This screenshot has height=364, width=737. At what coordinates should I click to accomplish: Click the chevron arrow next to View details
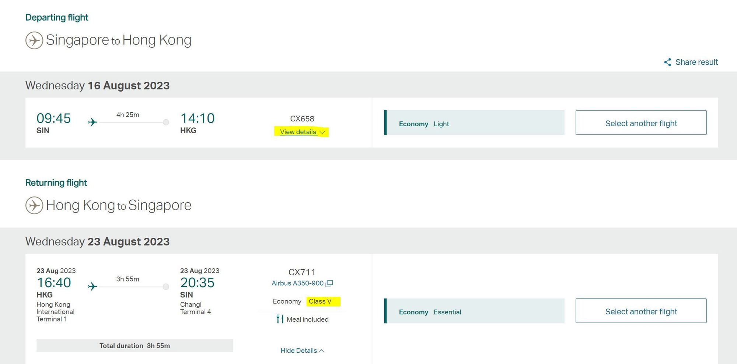pyautogui.click(x=322, y=132)
